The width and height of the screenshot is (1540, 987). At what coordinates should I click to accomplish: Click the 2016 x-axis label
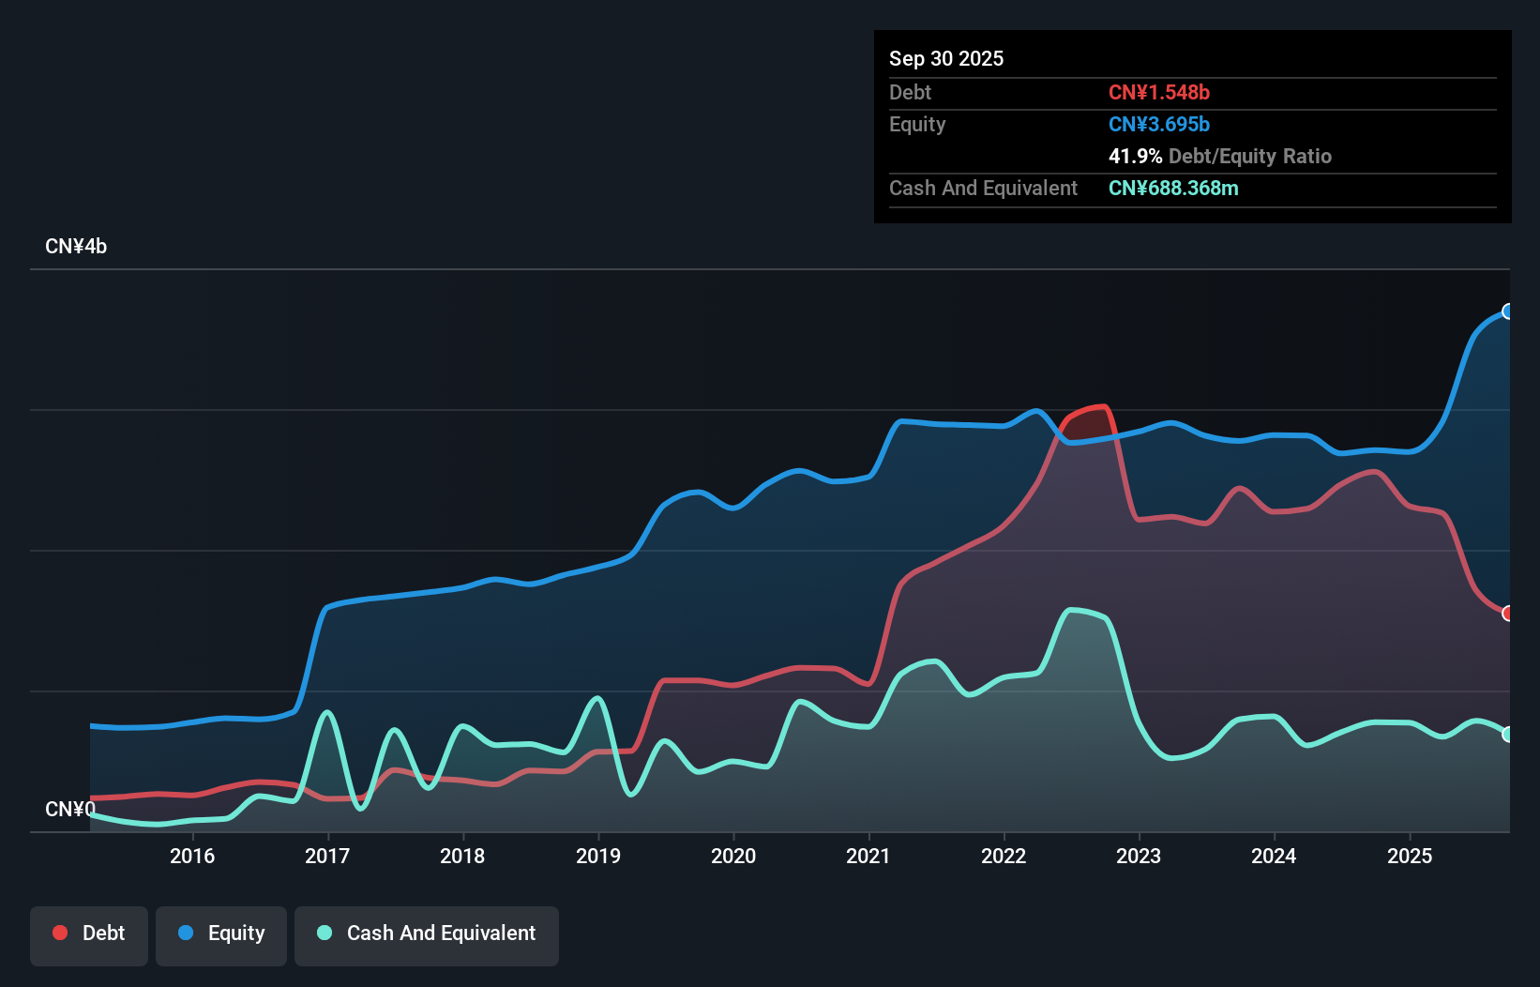click(x=192, y=856)
